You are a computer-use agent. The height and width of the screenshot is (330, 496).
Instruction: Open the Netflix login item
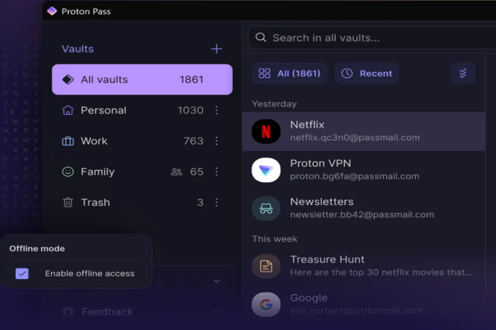[x=364, y=131]
